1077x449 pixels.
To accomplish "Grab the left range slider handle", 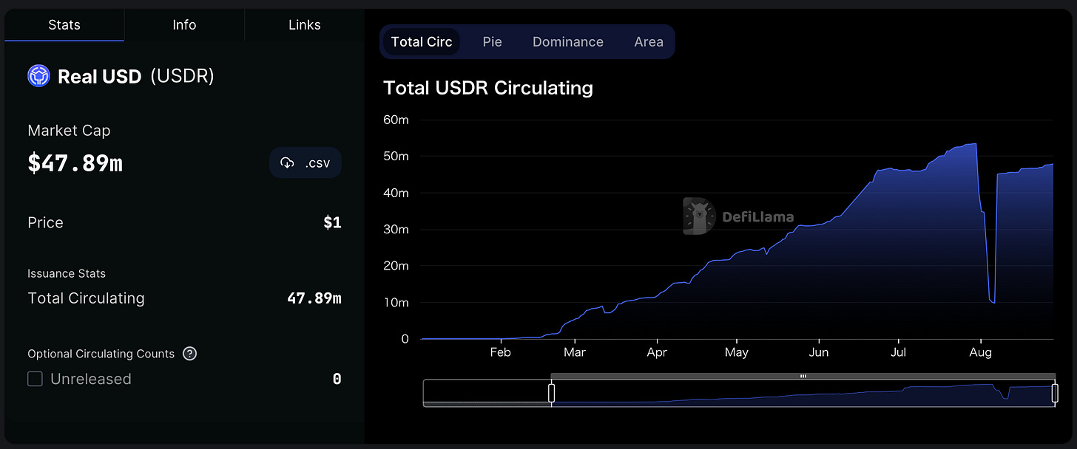I will click(x=551, y=394).
